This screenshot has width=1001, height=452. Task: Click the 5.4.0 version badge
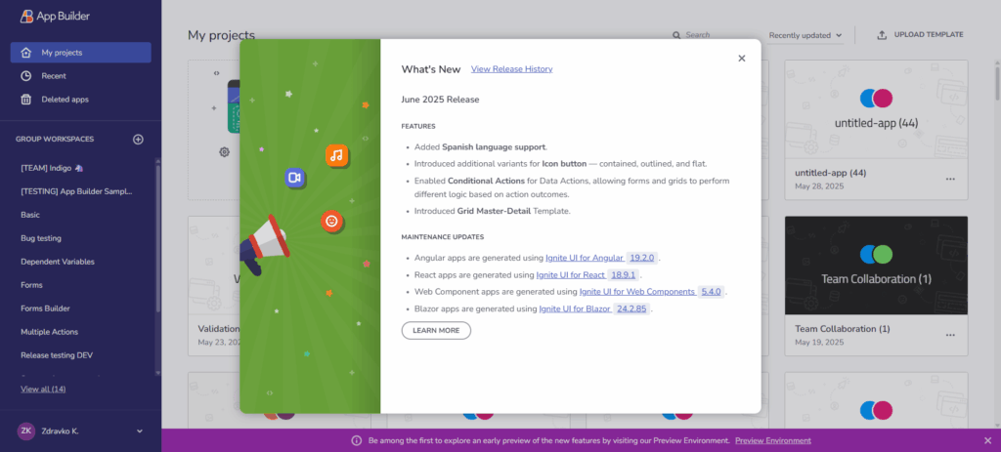tap(712, 292)
